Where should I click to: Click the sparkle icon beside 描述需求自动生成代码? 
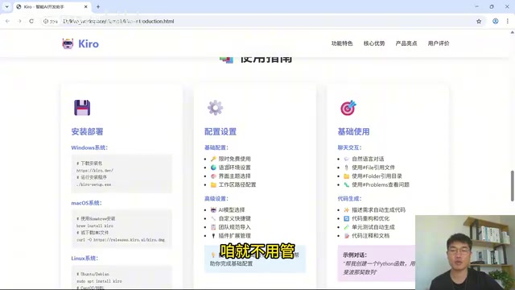[x=347, y=209]
